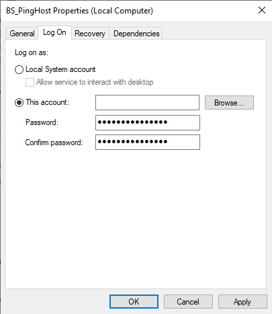Focus the Confirm password input box
The image size is (272, 314).
148,142
